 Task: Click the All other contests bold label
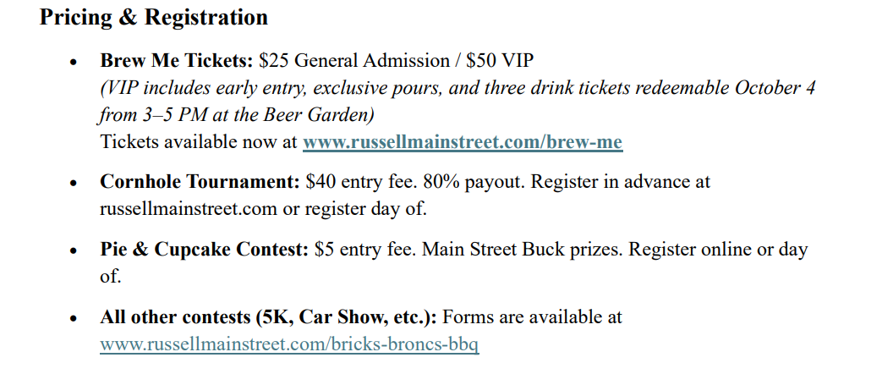pyautogui.click(x=268, y=317)
